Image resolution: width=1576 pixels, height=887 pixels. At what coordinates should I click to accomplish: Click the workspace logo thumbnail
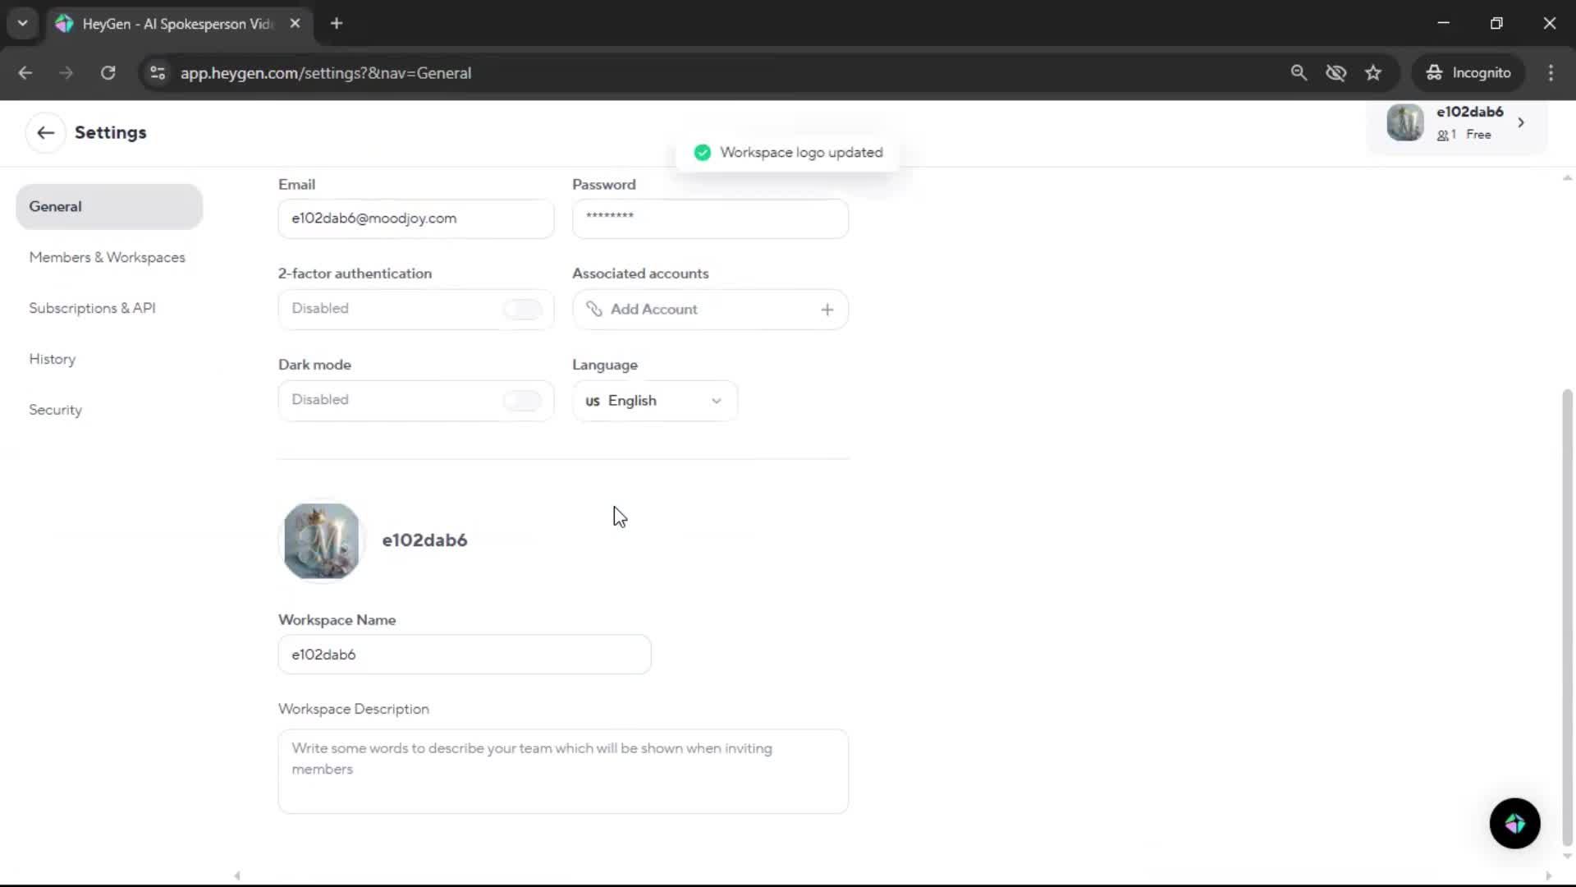tap(322, 540)
